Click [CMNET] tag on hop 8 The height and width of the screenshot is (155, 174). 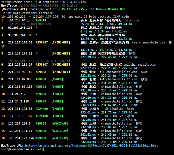coord(57,79)
